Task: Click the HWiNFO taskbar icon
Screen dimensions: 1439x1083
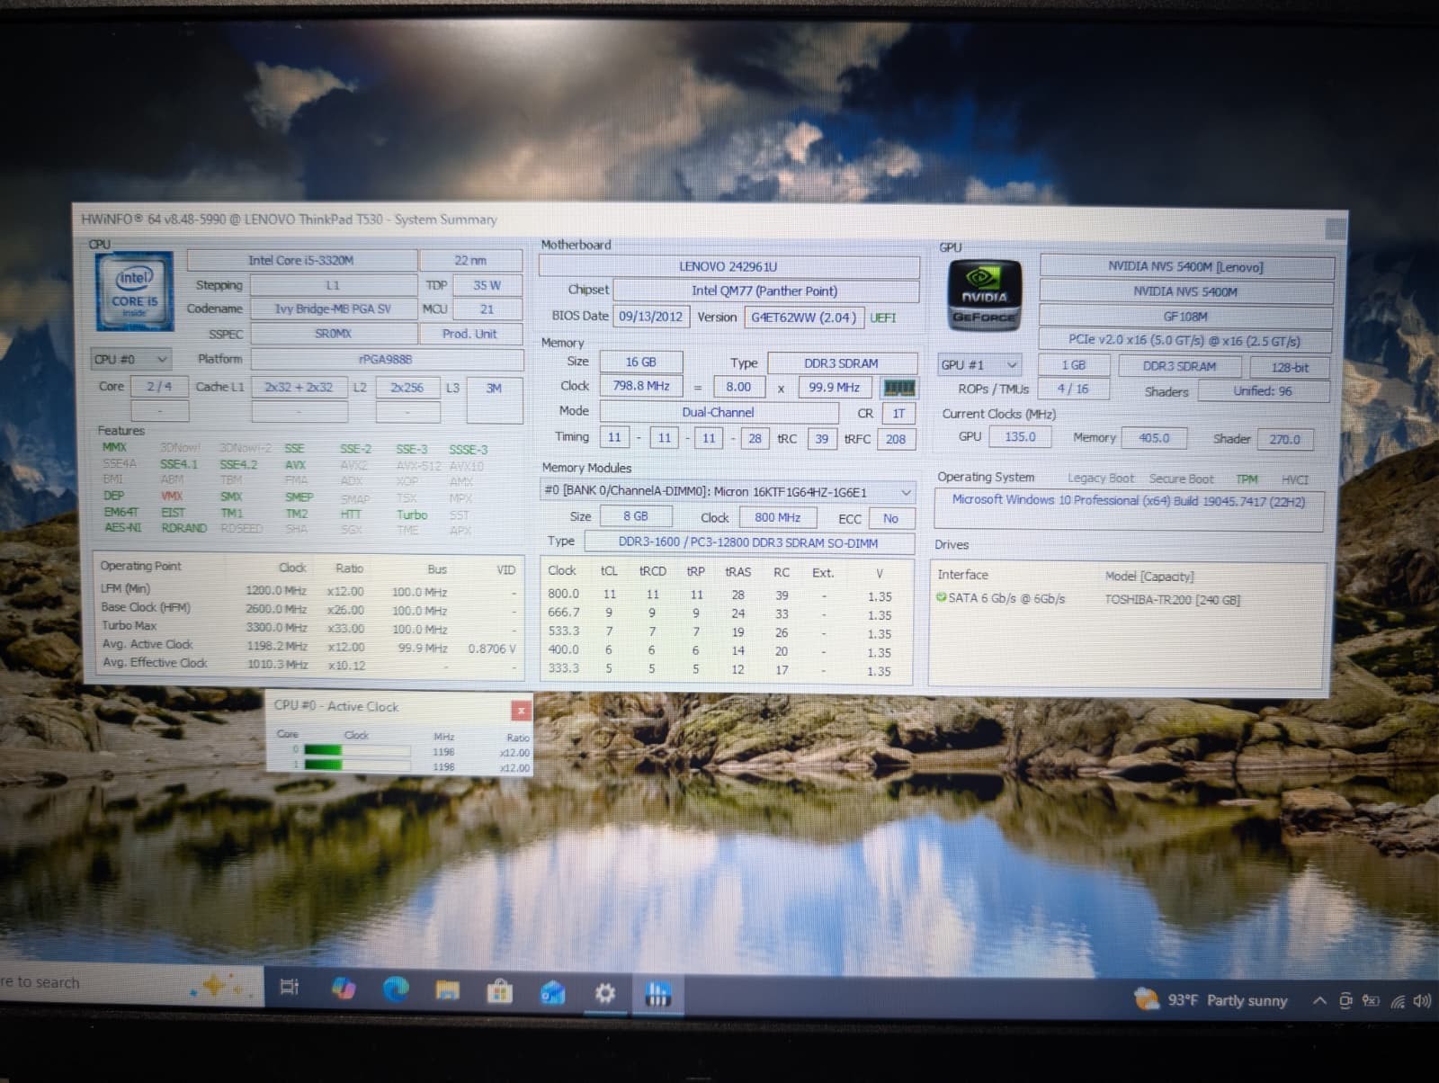Action: [x=658, y=995]
